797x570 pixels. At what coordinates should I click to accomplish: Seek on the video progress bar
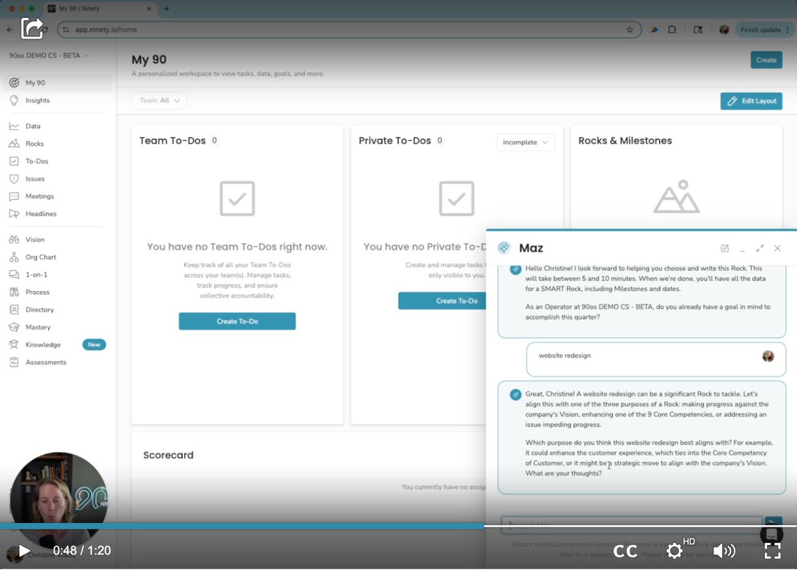click(399, 526)
